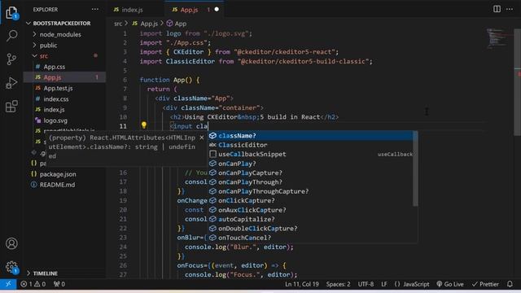521x293 pixels.
Task: Open the Source Control view
Action: pos(11,59)
